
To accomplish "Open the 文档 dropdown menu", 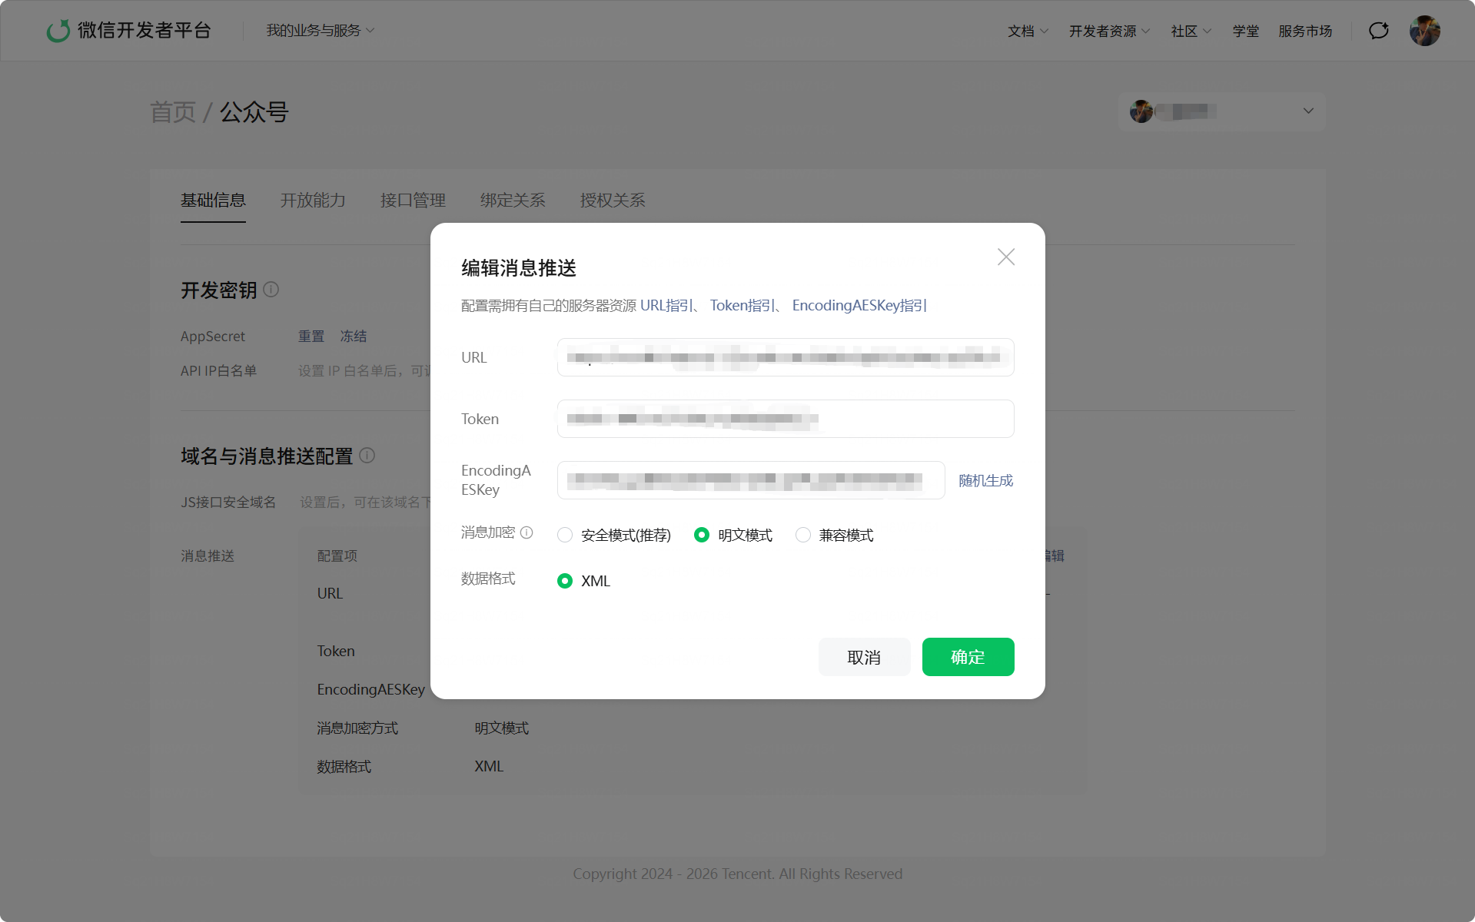I will click(1028, 31).
